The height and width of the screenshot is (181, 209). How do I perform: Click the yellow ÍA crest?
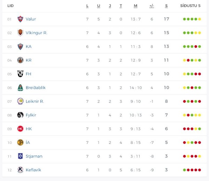click(x=20, y=142)
